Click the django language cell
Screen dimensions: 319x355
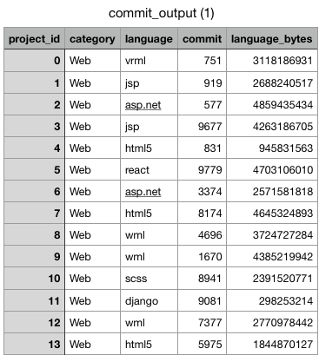pos(149,300)
